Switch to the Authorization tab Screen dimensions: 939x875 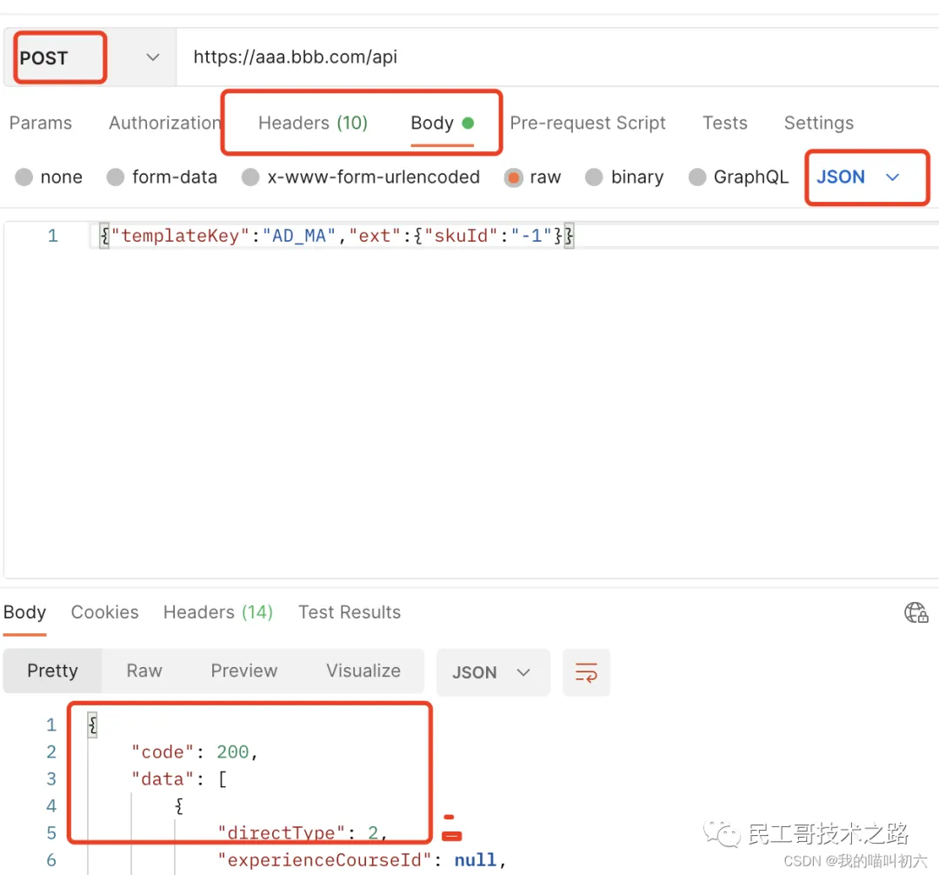click(x=164, y=123)
